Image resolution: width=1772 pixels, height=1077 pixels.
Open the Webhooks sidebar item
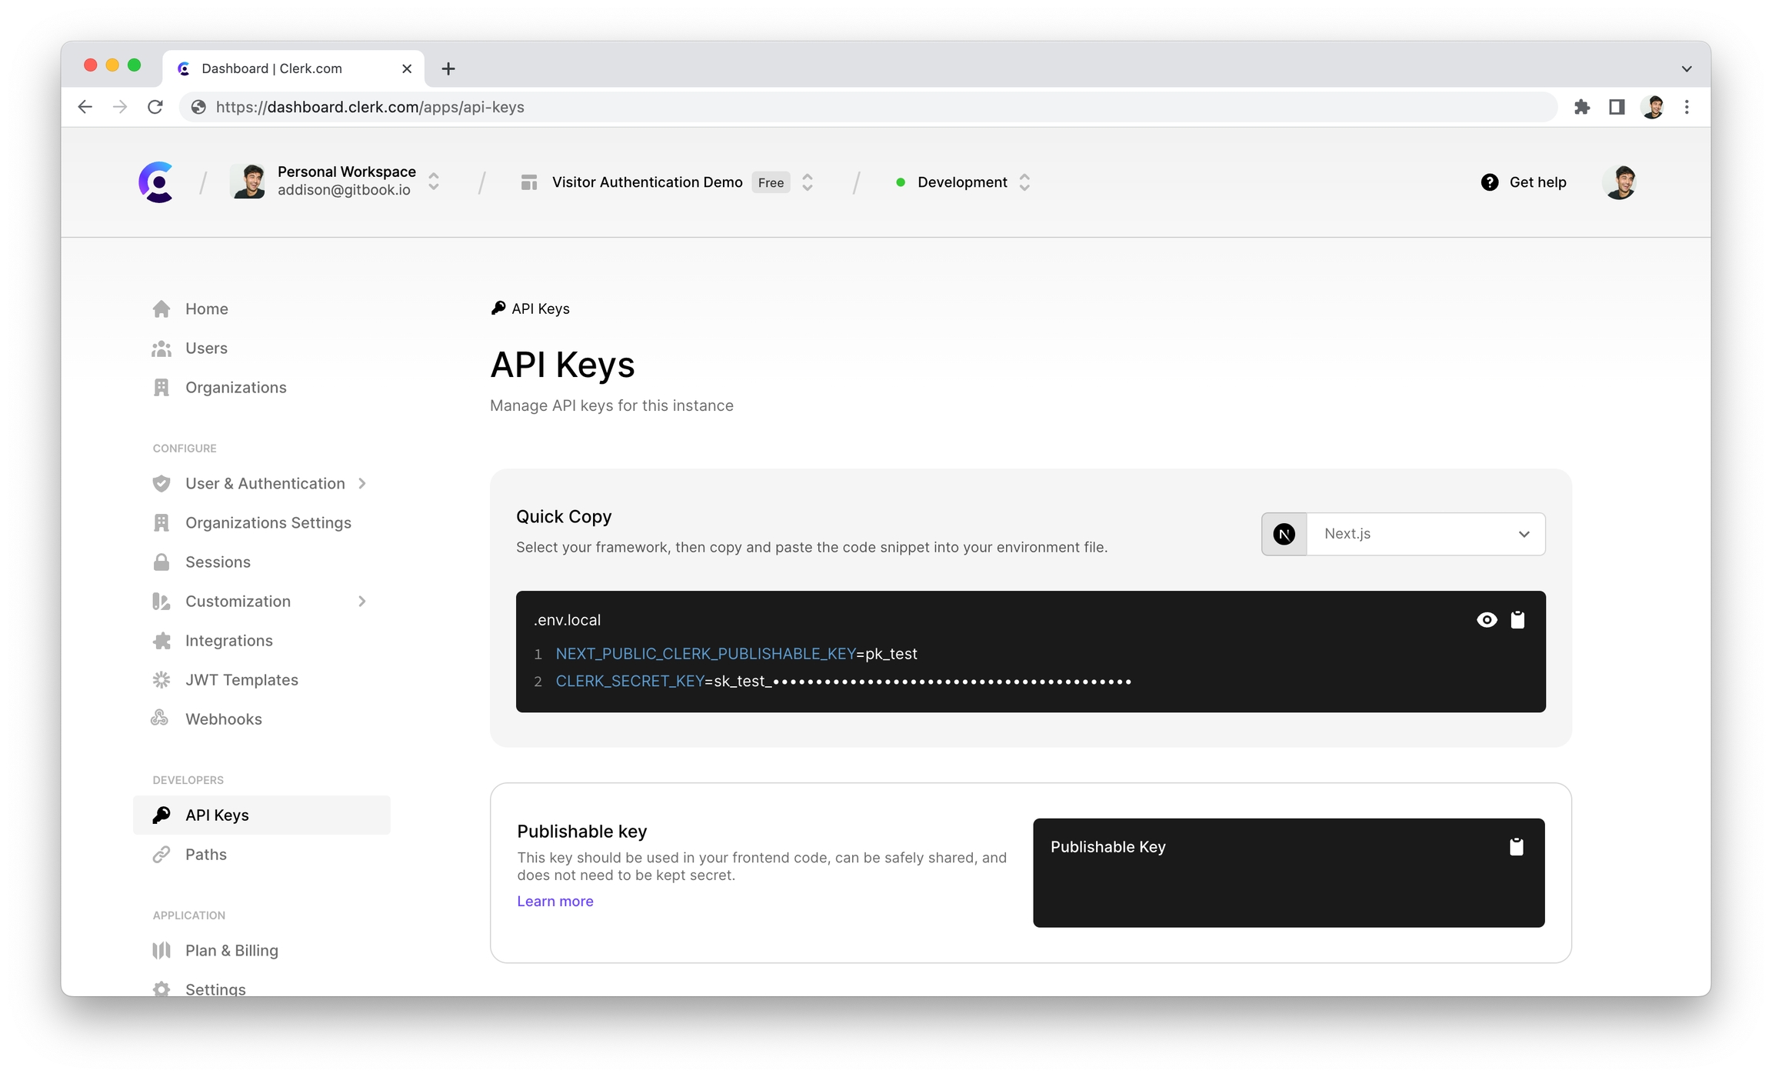(x=223, y=719)
